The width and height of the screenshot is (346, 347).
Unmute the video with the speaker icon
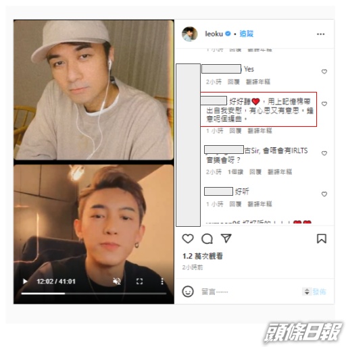[117, 282]
